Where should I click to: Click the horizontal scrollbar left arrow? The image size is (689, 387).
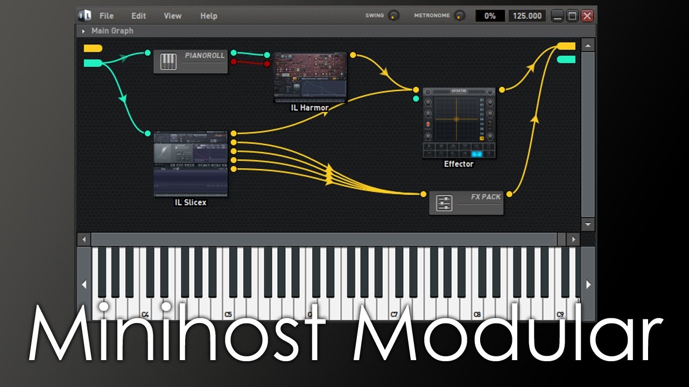(84, 239)
